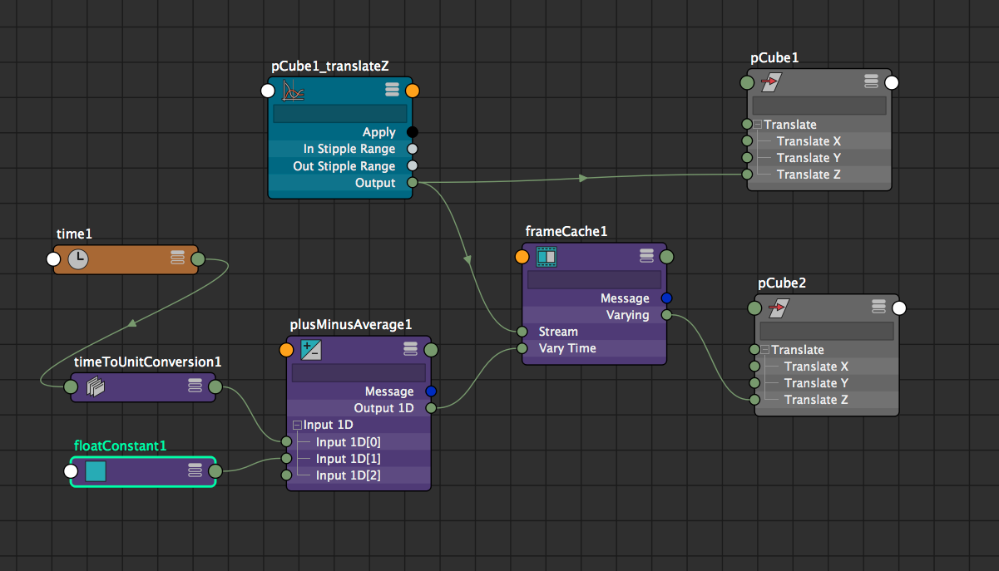
Task: Click the Output 1D attribute on plusMinusAverage1
Action: (x=383, y=408)
